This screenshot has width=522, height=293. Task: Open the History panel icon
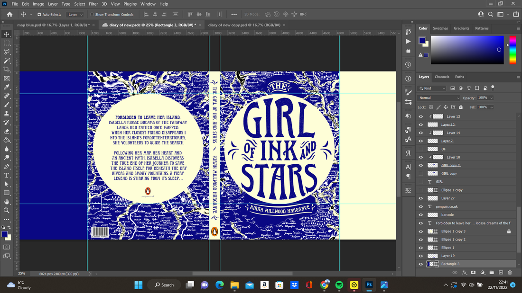coord(408,64)
